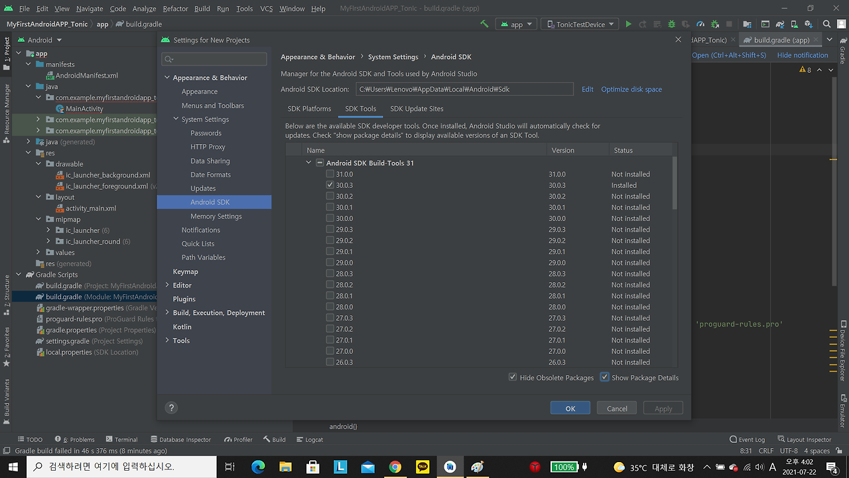Open the Event Log
The image size is (849, 478).
point(747,439)
